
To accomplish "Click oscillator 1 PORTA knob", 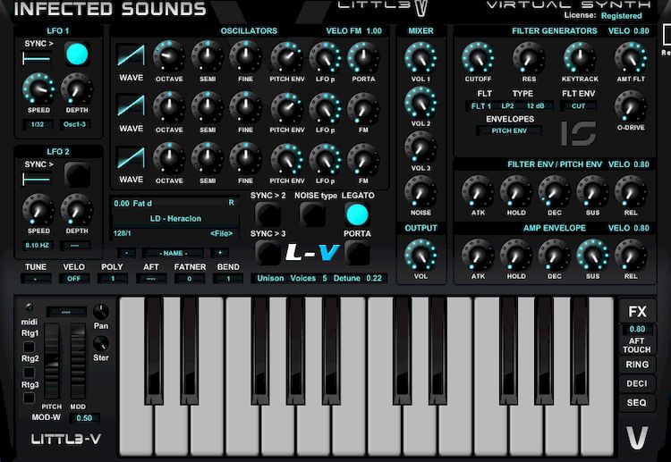I will tap(363, 56).
